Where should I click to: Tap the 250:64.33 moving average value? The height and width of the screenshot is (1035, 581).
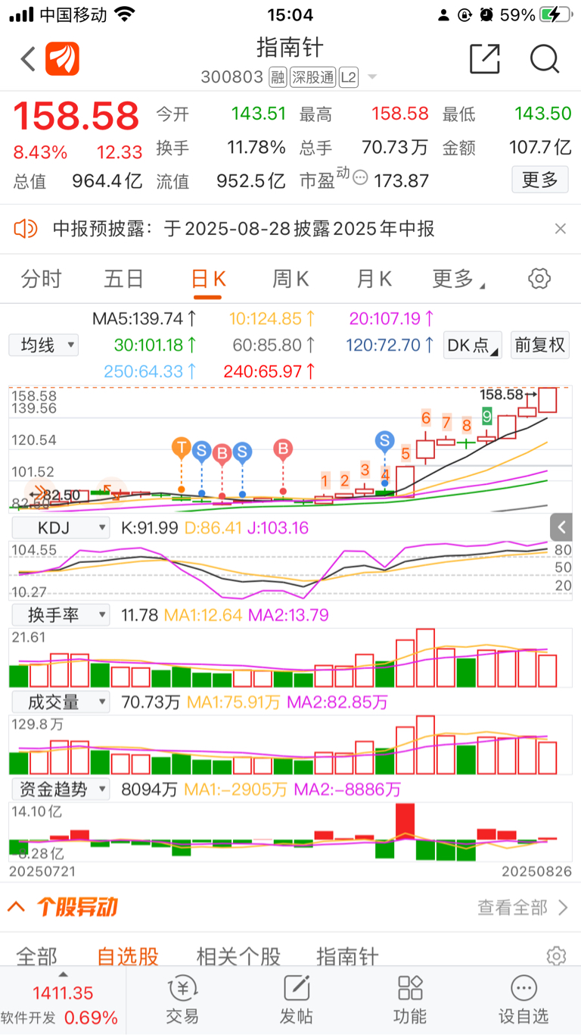tap(151, 372)
